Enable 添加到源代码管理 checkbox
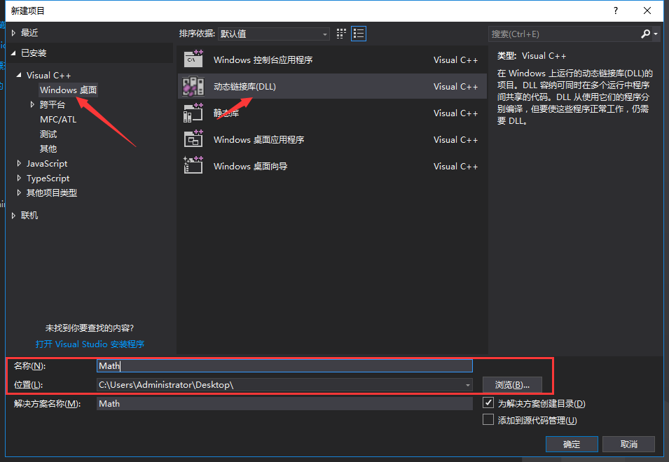The height and width of the screenshot is (462, 669). coord(488,419)
